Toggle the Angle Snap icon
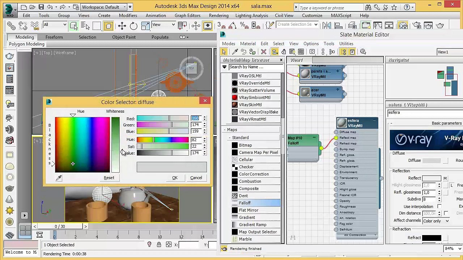The width and height of the screenshot is (463, 260). [x=233, y=26]
